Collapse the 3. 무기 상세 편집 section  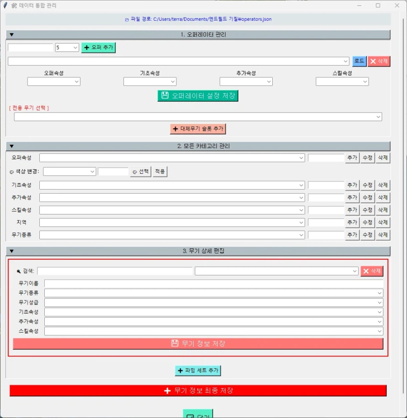coord(12,251)
